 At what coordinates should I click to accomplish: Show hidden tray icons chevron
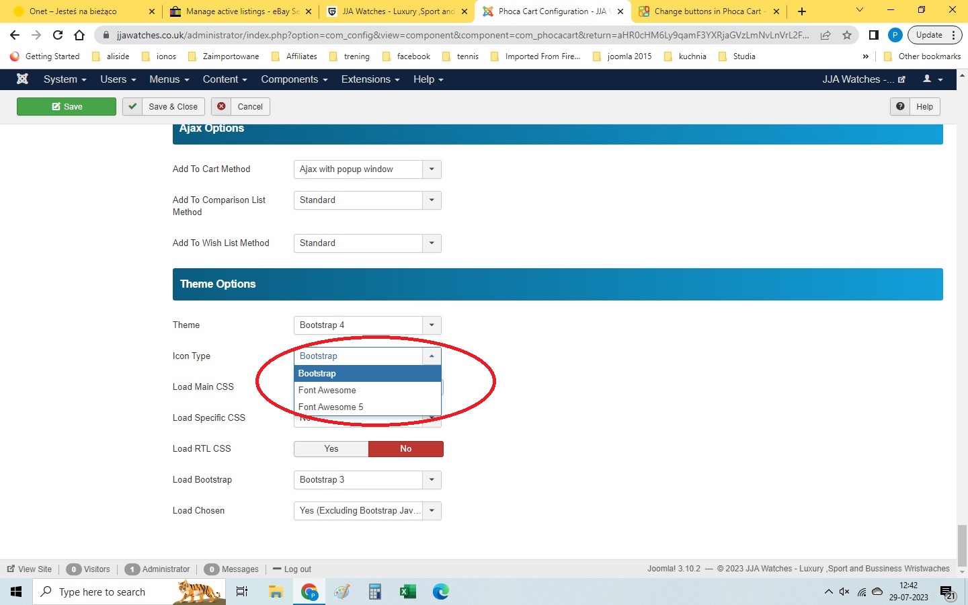point(828,592)
